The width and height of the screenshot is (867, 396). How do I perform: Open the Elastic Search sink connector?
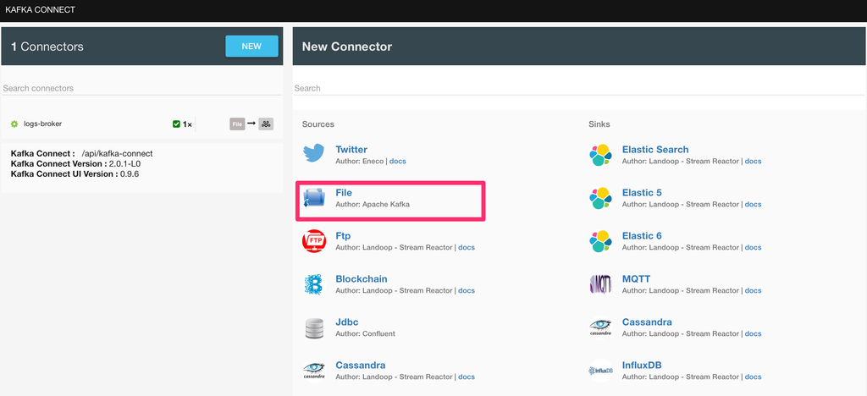coord(655,150)
